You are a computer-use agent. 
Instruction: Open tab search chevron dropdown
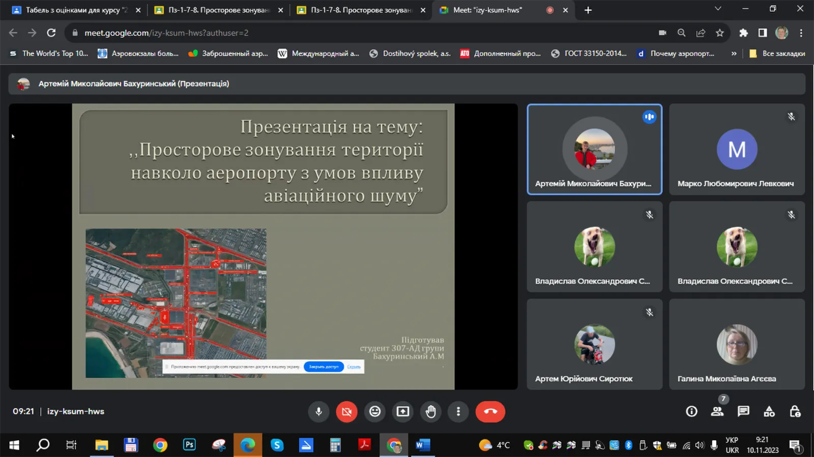(x=718, y=9)
